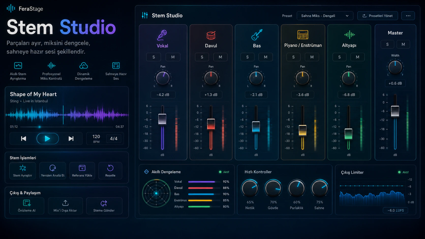This screenshot has width=425, height=239.
Task: Click the Bas gain value -2.1 dB
Action: tap(256, 95)
